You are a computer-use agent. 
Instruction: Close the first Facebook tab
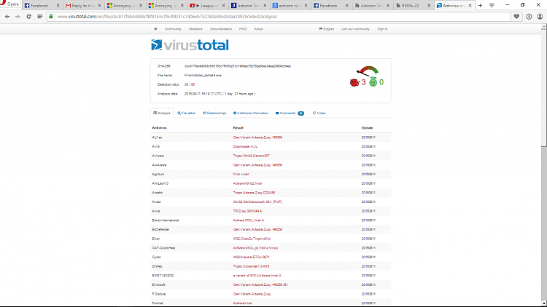pyautogui.click(x=58, y=6)
